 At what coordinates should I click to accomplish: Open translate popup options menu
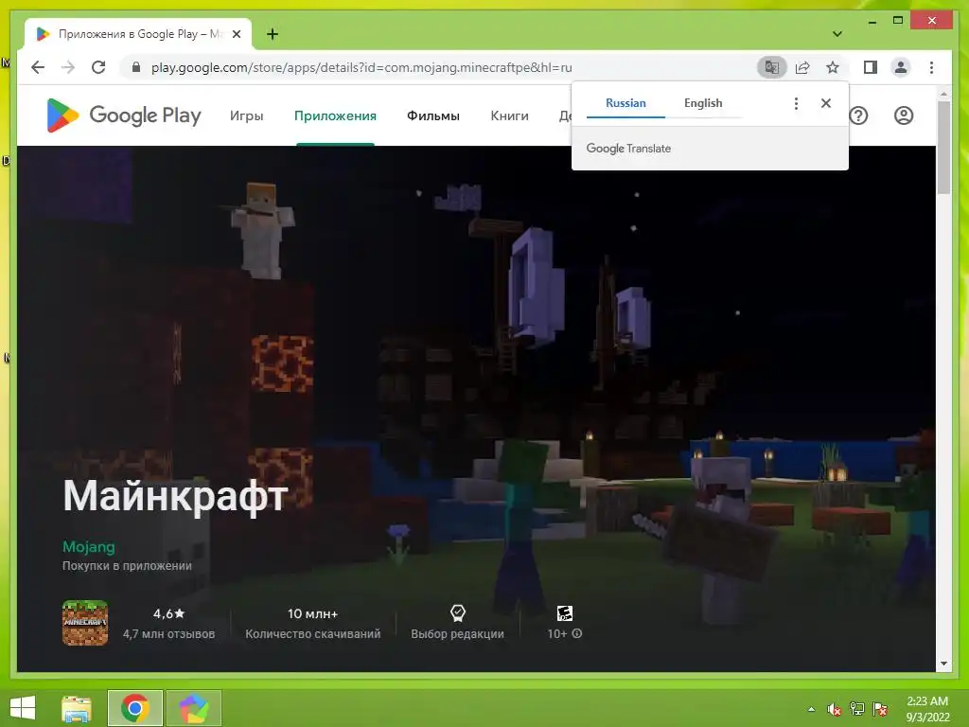796,103
